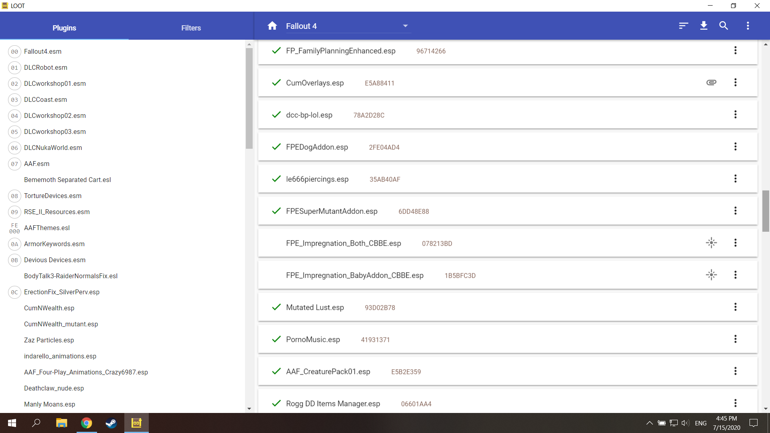Image resolution: width=770 pixels, height=433 pixels.
Task: Select DLCworkshop03.esm in sidebar
Action: coord(55,132)
